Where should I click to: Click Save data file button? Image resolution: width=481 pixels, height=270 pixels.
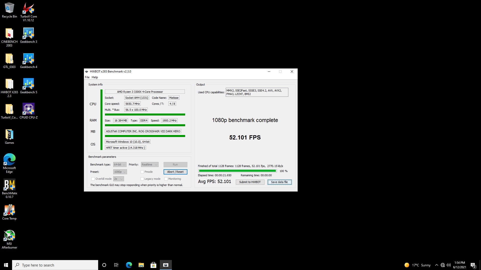(279, 182)
